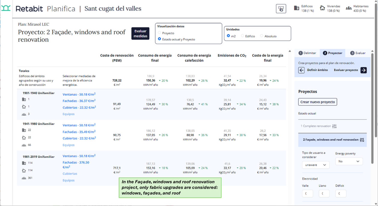The width and height of the screenshot is (378, 206).
Task: Click the left arrow Definir ámbito icon
Action: [301, 70]
